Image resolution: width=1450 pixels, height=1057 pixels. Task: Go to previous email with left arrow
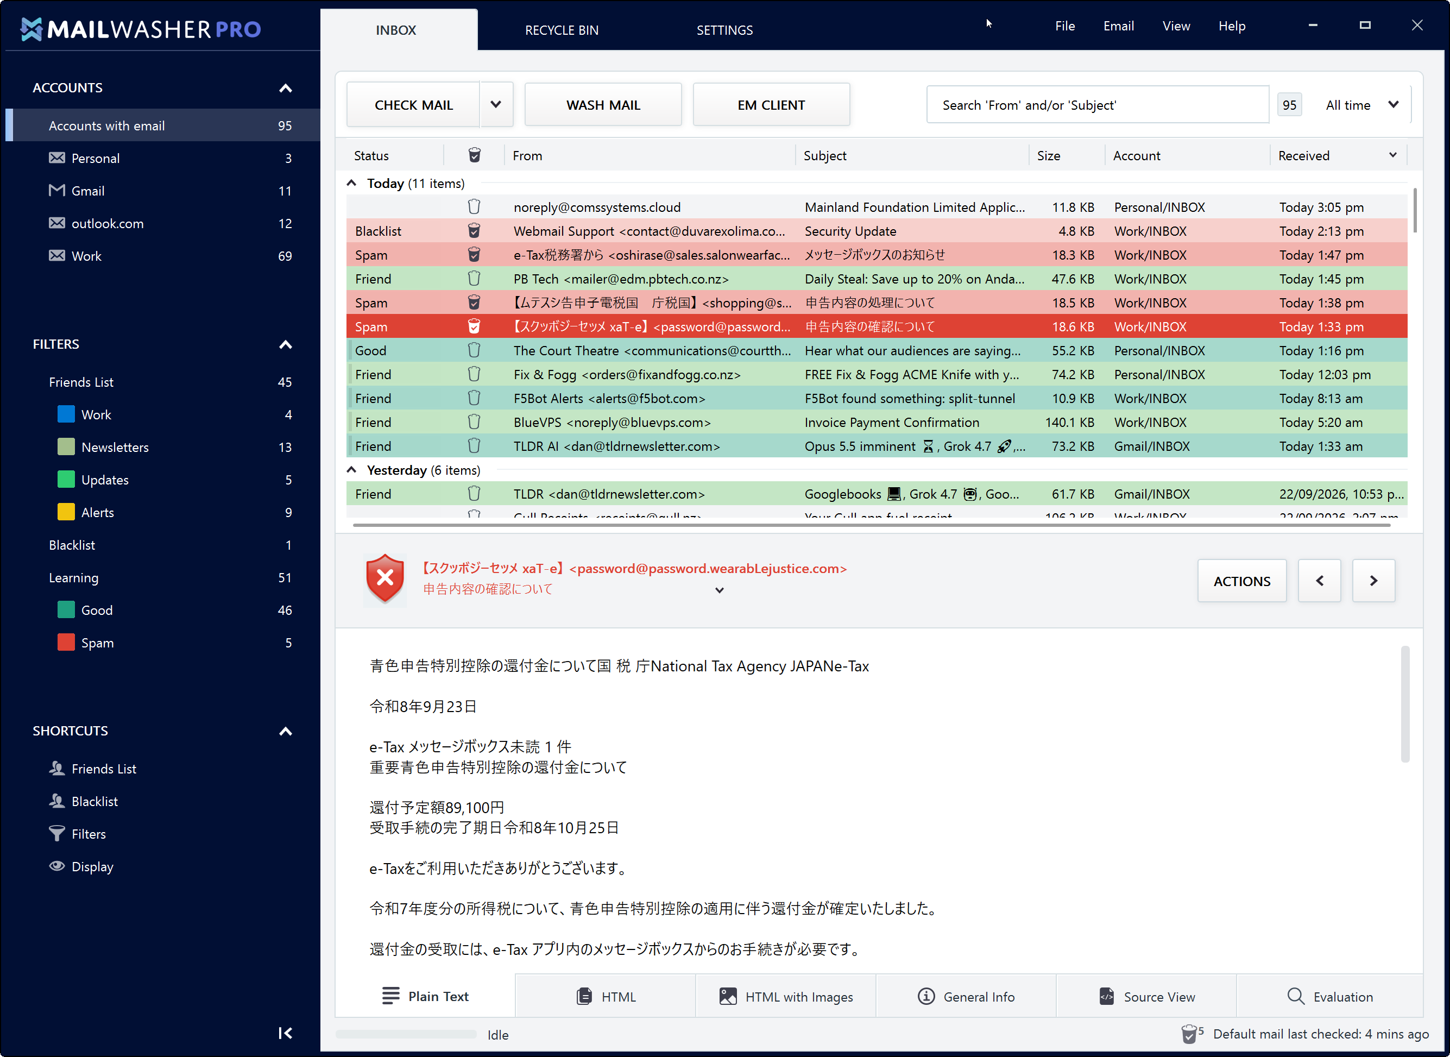[x=1319, y=580]
